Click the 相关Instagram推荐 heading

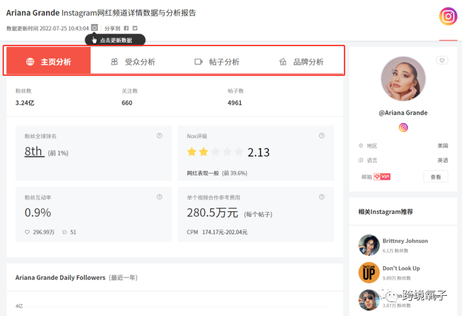(386, 212)
